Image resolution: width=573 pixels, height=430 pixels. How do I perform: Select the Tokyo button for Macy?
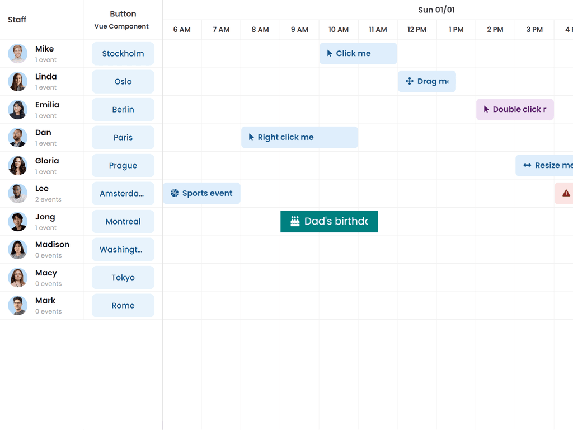coord(123,278)
